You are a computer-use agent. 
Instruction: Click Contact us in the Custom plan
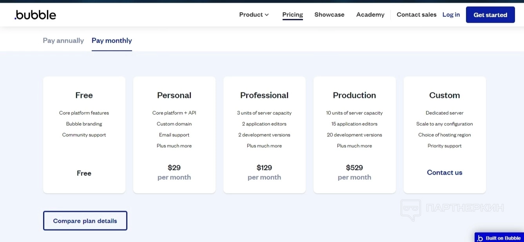[x=444, y=173]
